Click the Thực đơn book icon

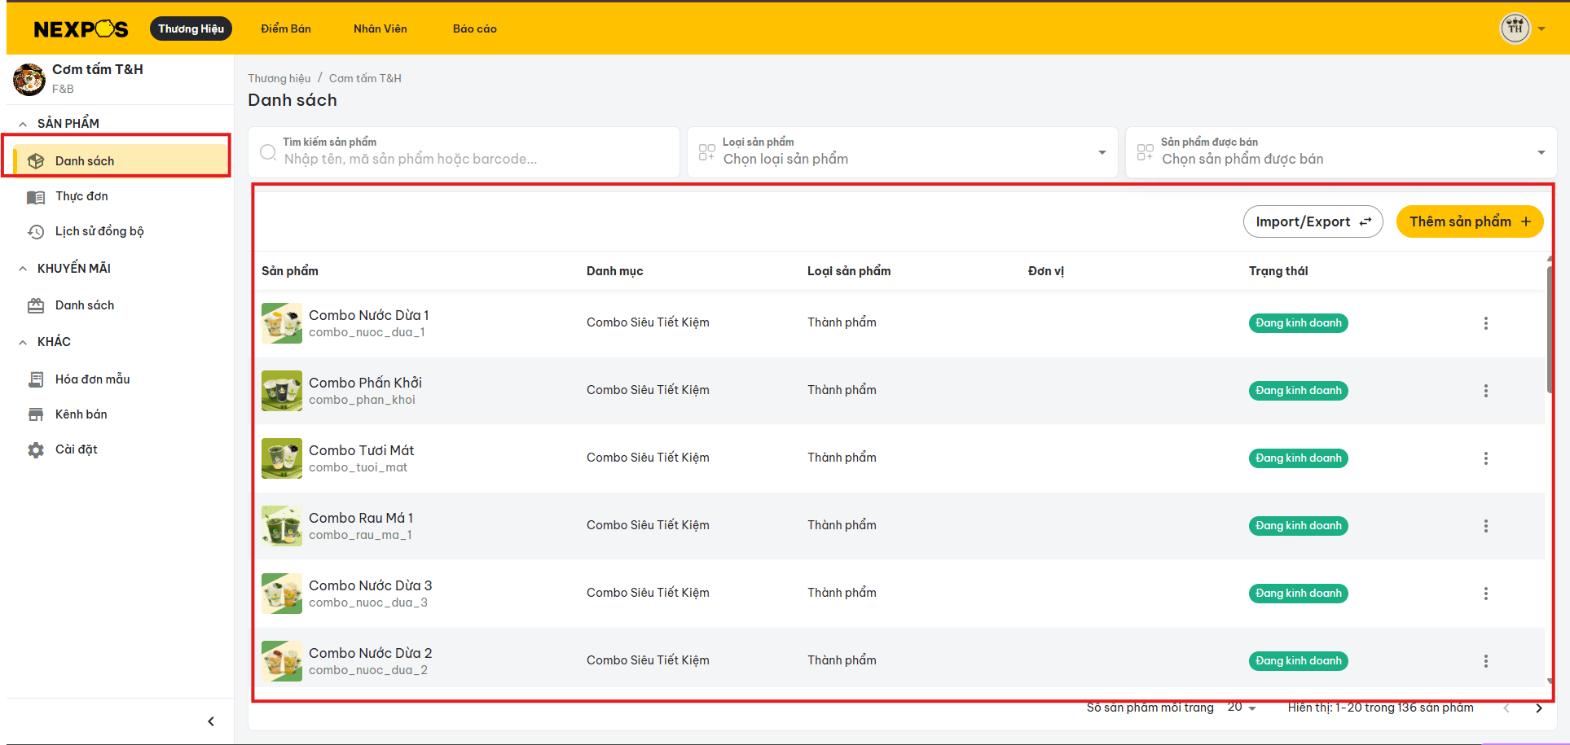tap(36, 197)
